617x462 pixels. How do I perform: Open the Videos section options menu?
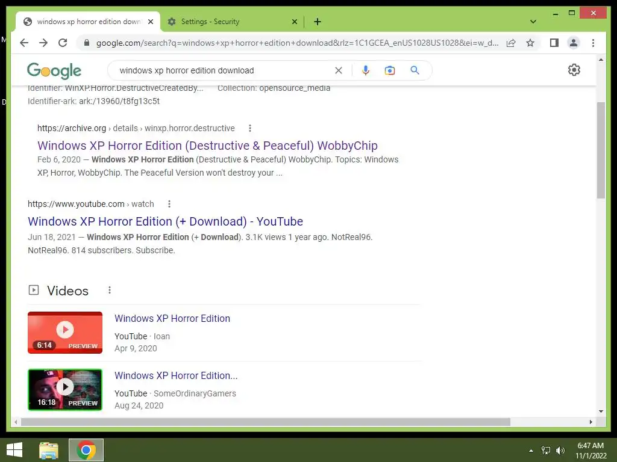click(x=110, y=290)
